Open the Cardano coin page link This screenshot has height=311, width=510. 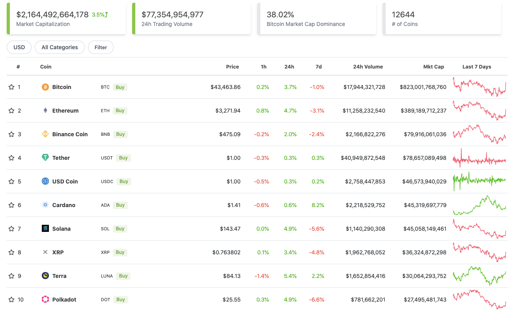tap(64, 205)
